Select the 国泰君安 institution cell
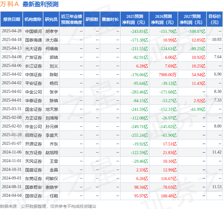 pyautogui.click(x=34, y=187)
